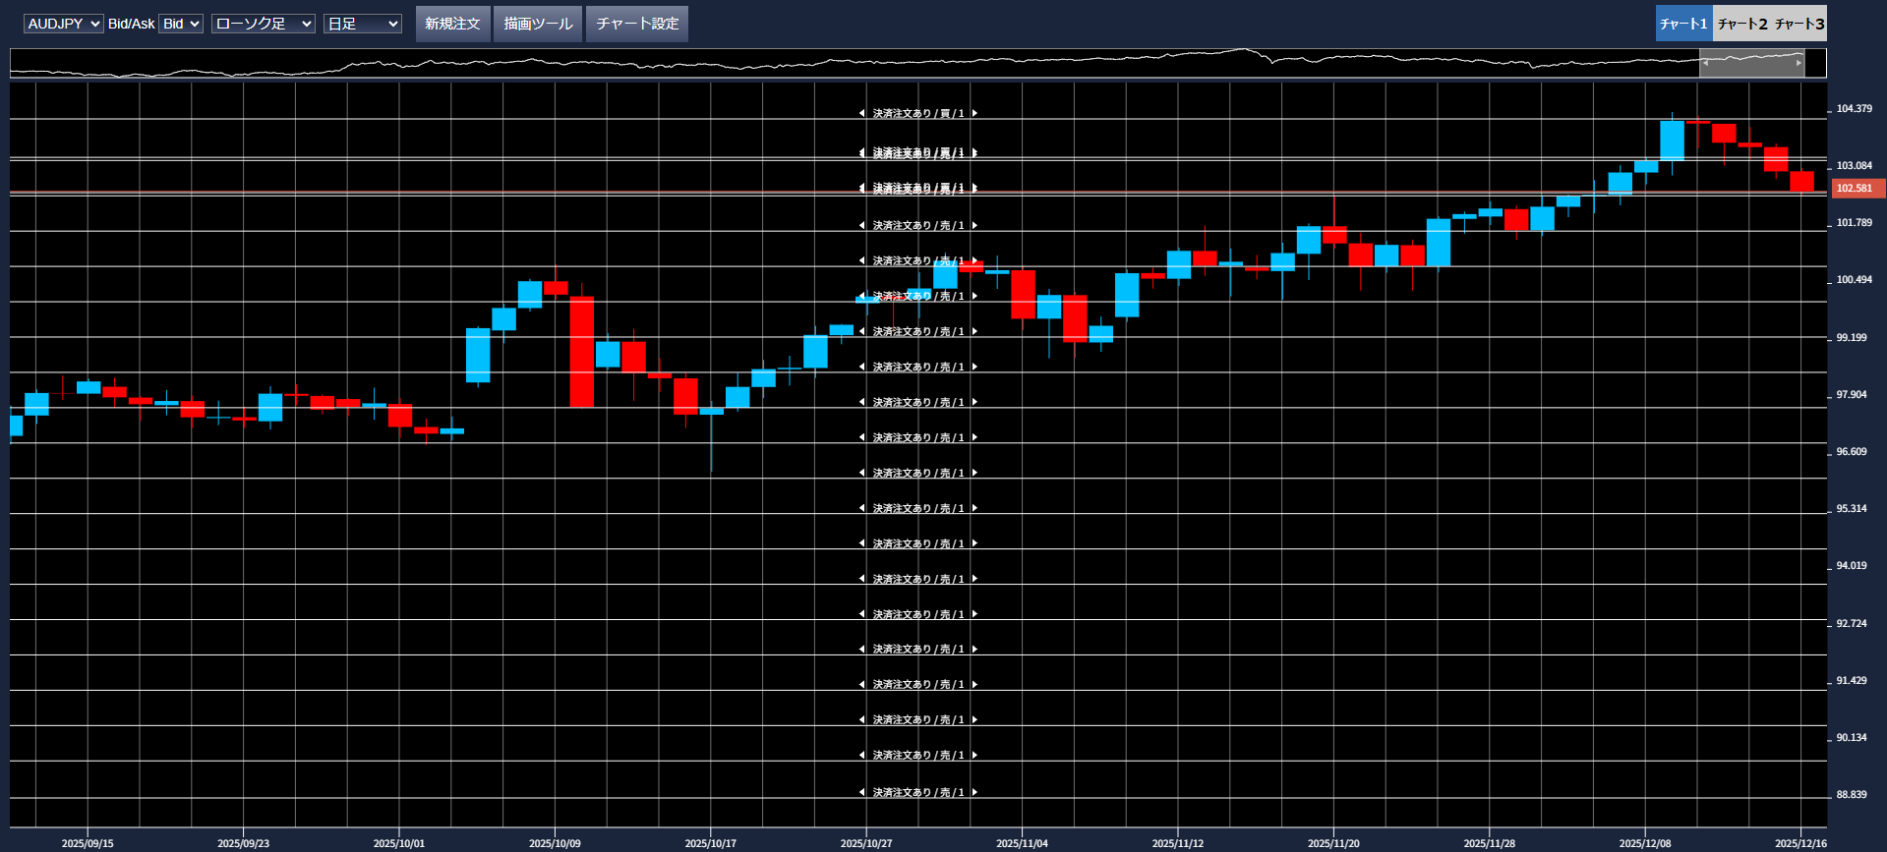Open the Bid/Ask selection dropdown
The height and width of the screenshot is (852, 1887).
[x=181, y=24]
